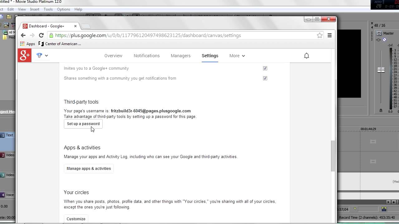Expand the More dropdown in Google+ nav

pyautogui.click(x=237, y=56)
